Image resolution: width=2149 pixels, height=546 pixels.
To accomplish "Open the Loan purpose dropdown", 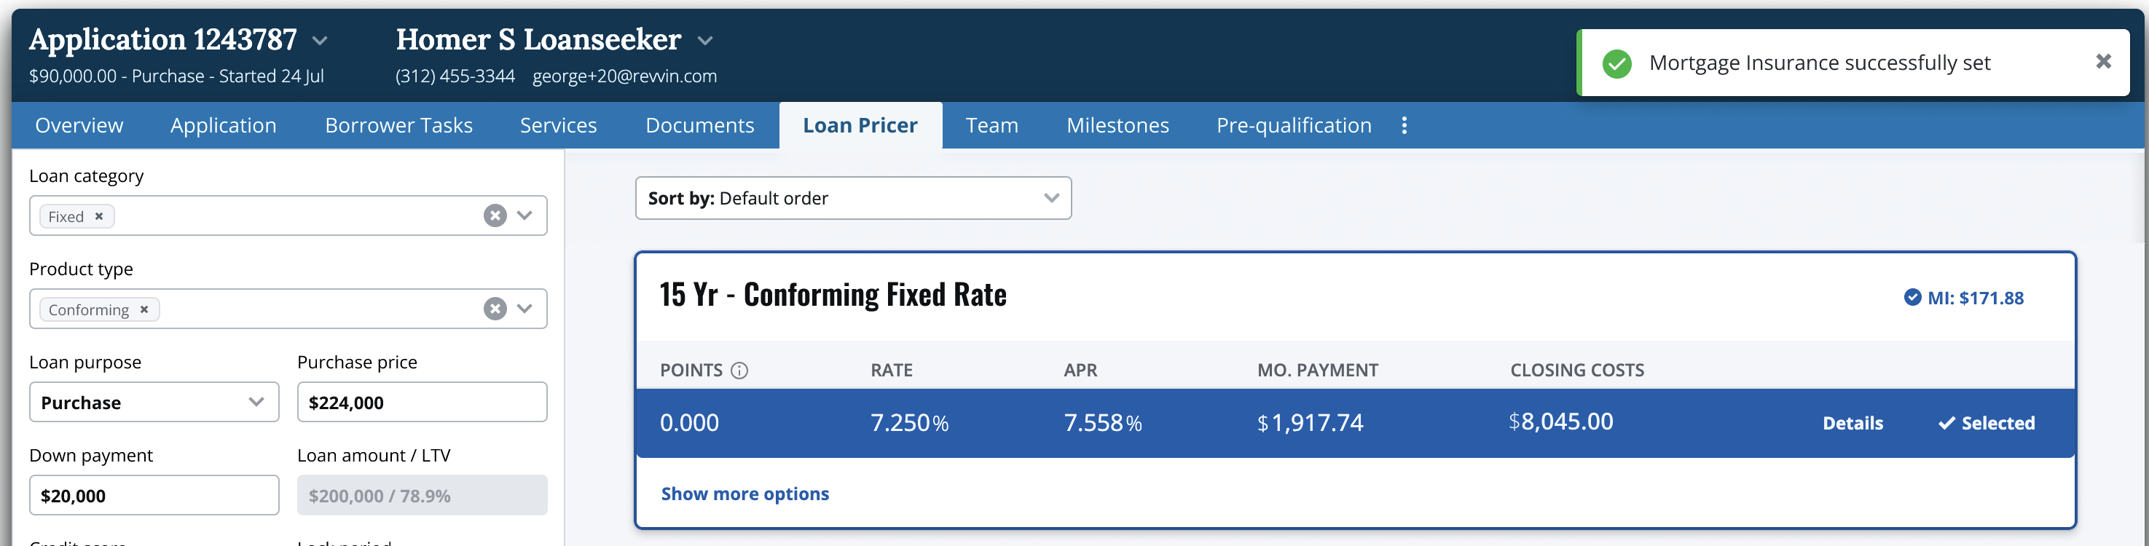I will (154, 403).
